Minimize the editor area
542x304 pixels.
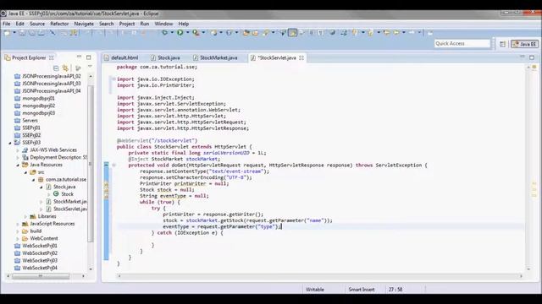click(x=523, y=57)
